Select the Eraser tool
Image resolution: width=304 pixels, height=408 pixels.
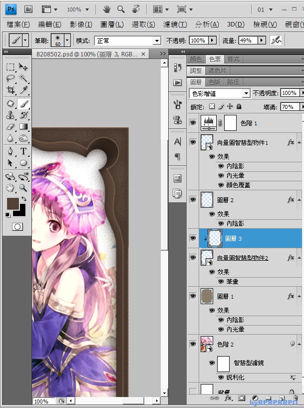10,126
